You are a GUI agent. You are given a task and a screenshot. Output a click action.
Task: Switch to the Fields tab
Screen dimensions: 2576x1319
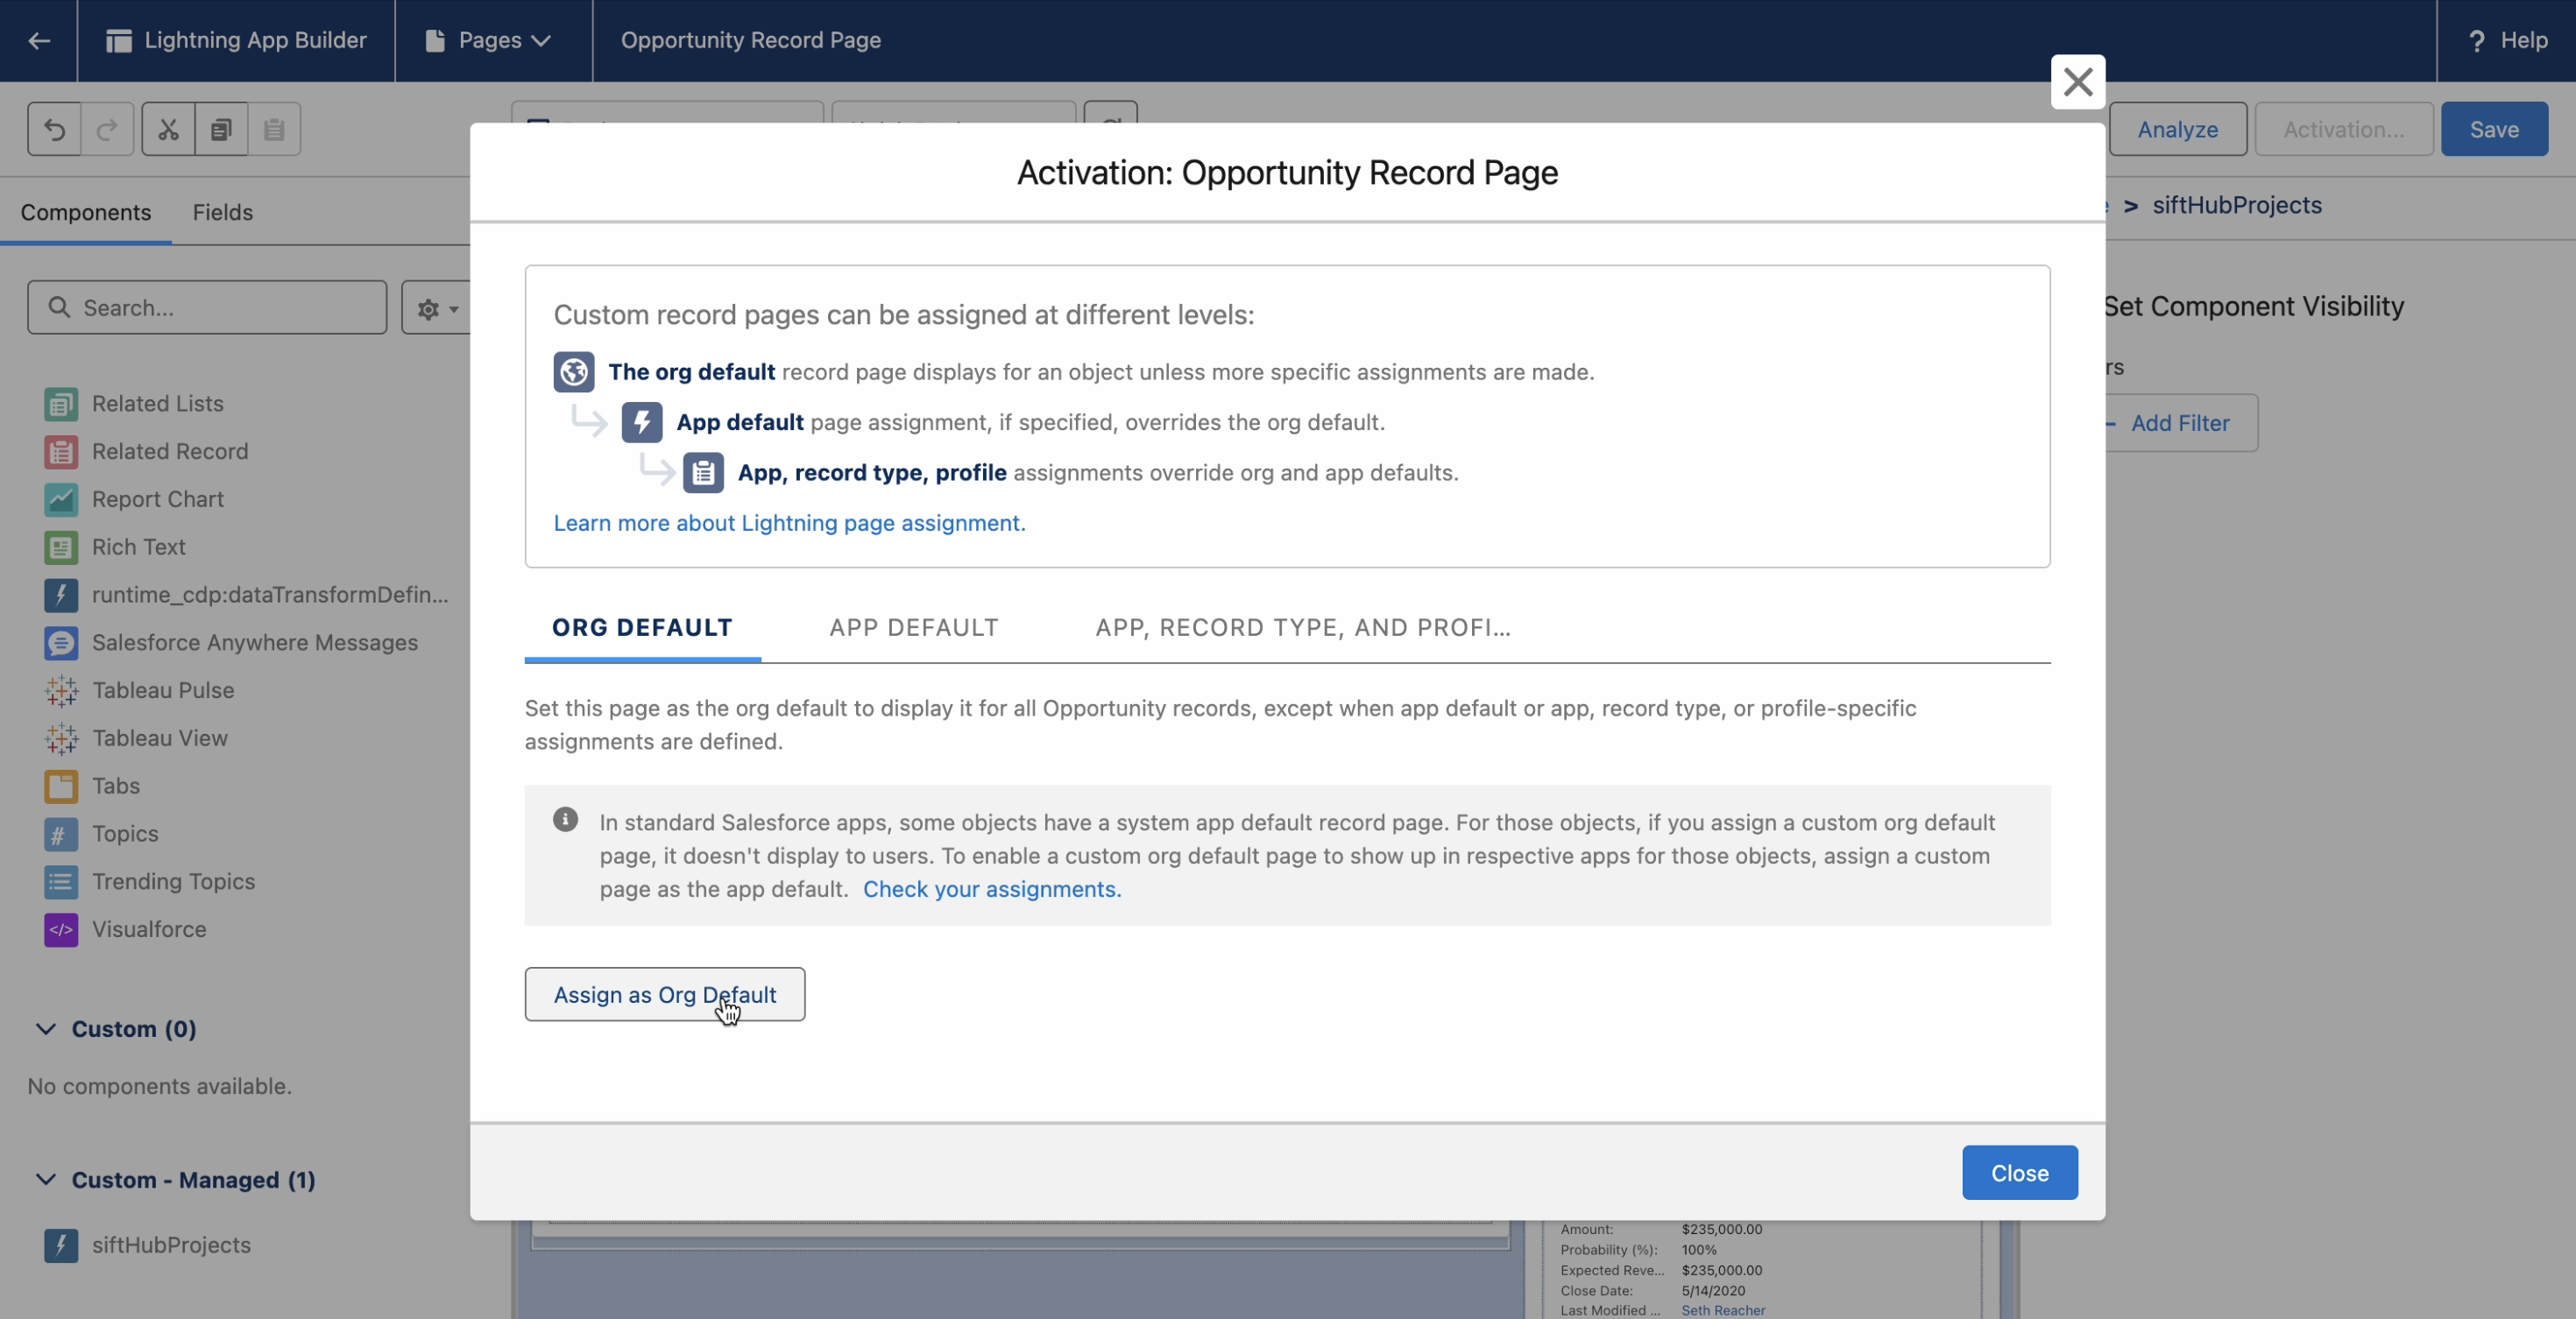[222, 212]
